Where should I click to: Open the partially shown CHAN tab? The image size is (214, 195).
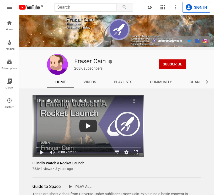pos(195,82)
